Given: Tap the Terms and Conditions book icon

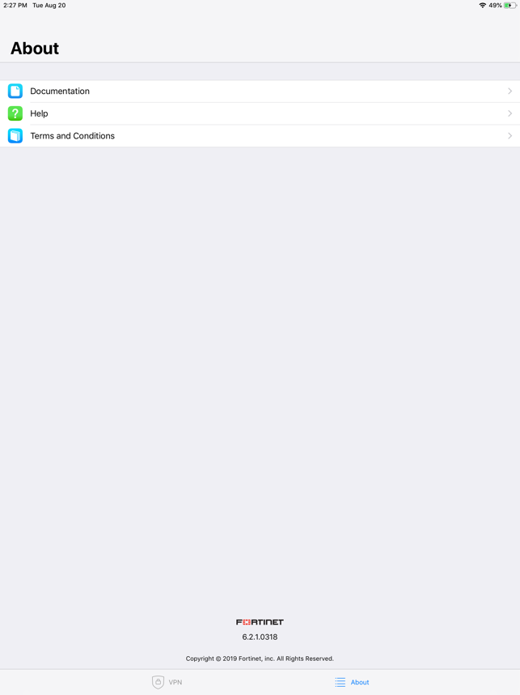Looking at the screenshot, I should pyautogui.click(x=15, y=135).
